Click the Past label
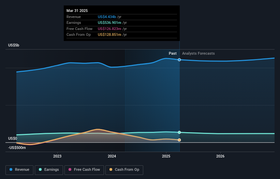 pos(173,53)
